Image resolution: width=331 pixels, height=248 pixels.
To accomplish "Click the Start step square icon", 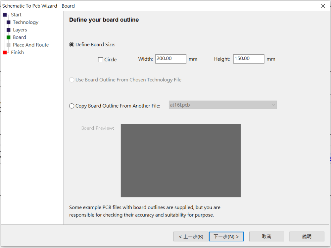I will [x=5, y=15].
